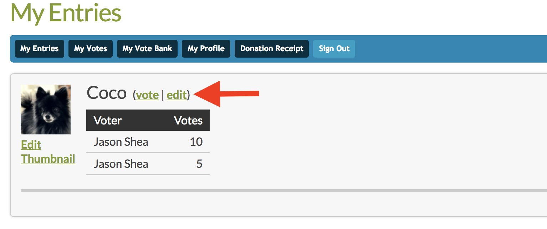Click the edit link next to Coco
The height and width of the screenshot is (229, 547).
[x=177, y=95]
